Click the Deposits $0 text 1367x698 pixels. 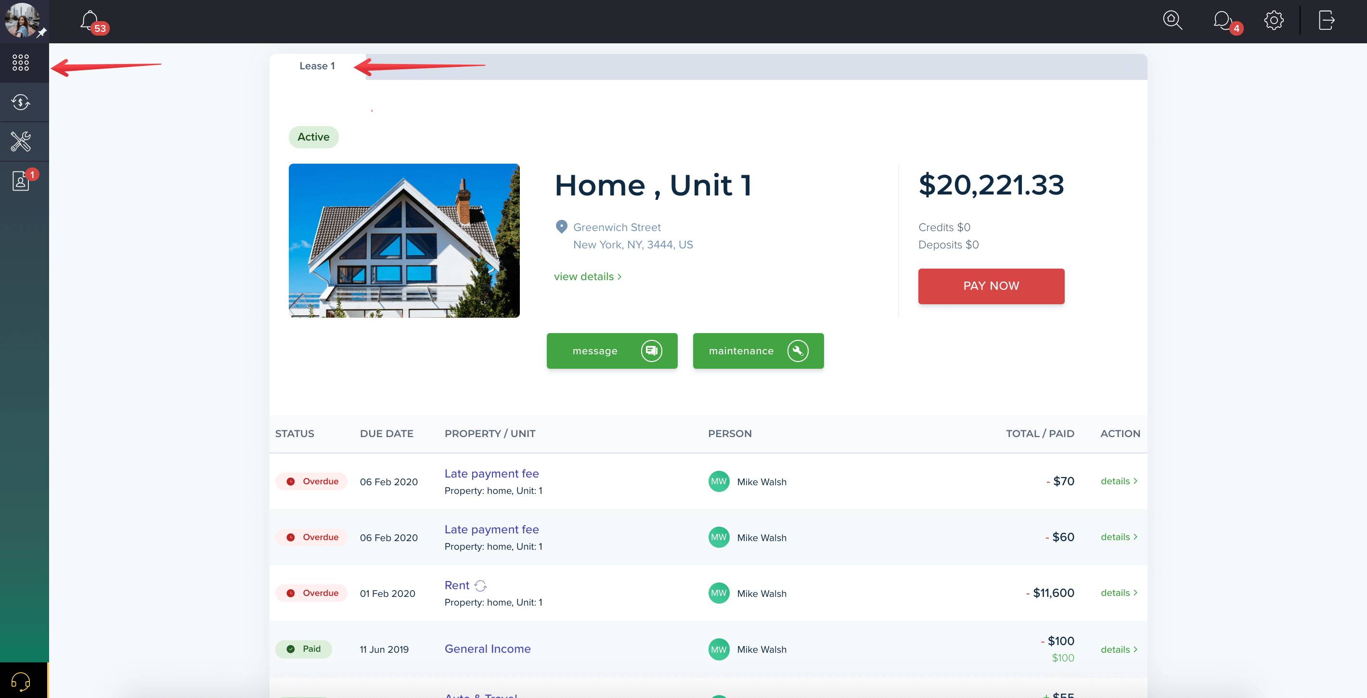tap(948, 245)
